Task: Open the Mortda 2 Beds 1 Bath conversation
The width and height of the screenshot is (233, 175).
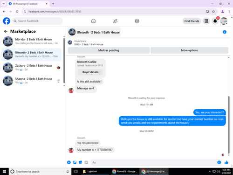Action: 32,42
